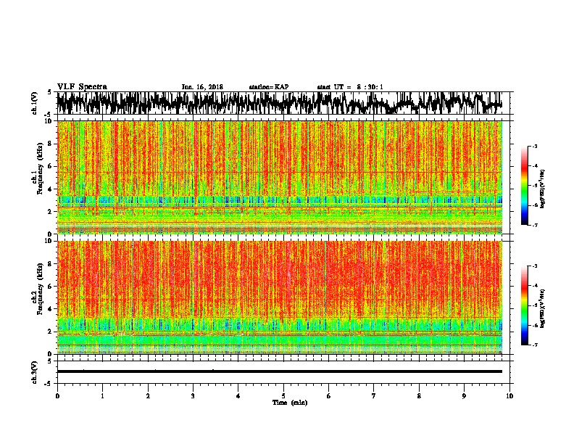This screenshot has height=444, width=574.
Task: Click the time axis tick label '0'
Action: tap(57, 396)
